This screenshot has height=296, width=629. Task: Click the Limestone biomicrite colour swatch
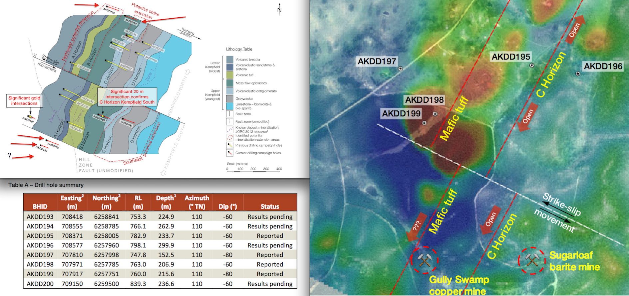[229, 106]
